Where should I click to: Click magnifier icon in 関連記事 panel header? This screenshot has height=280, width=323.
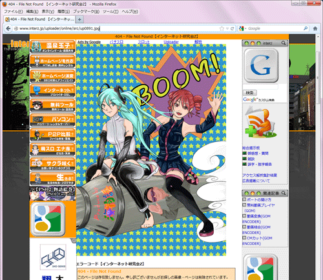[283, 193]
